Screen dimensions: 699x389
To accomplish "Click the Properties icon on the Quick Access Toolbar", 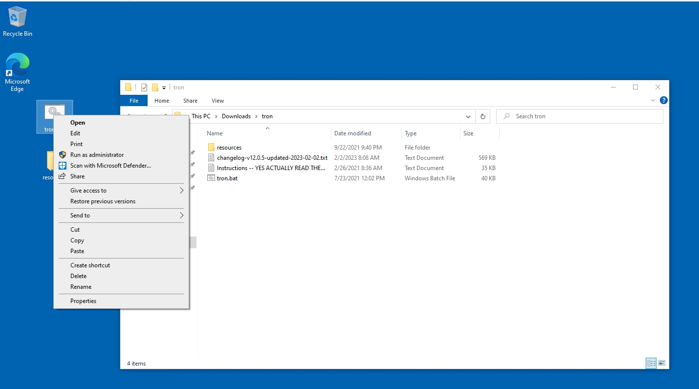I will (x=144, y=87).
